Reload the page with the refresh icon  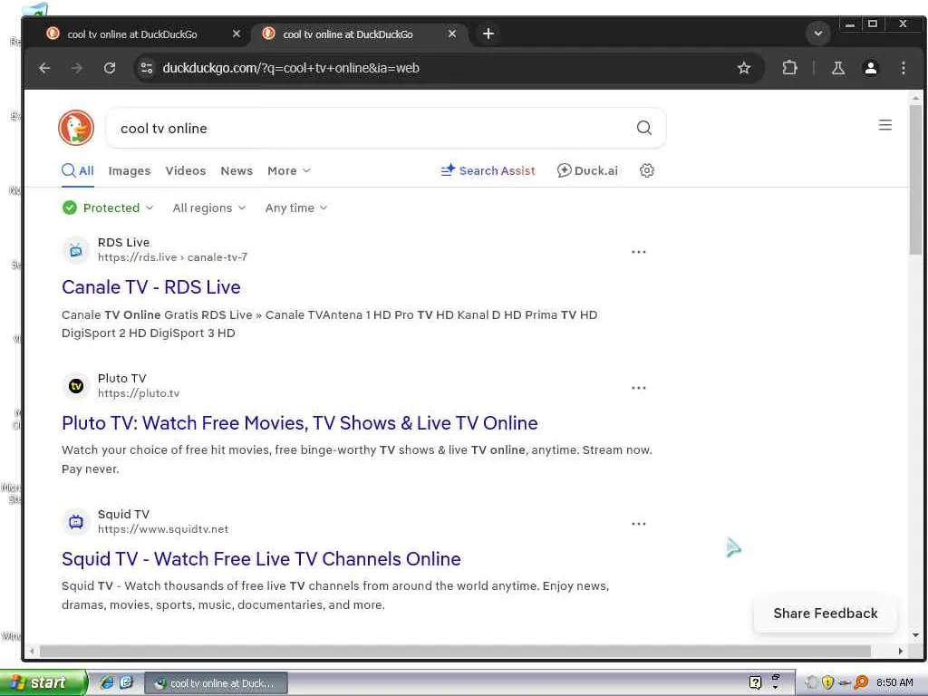point(110,68)
